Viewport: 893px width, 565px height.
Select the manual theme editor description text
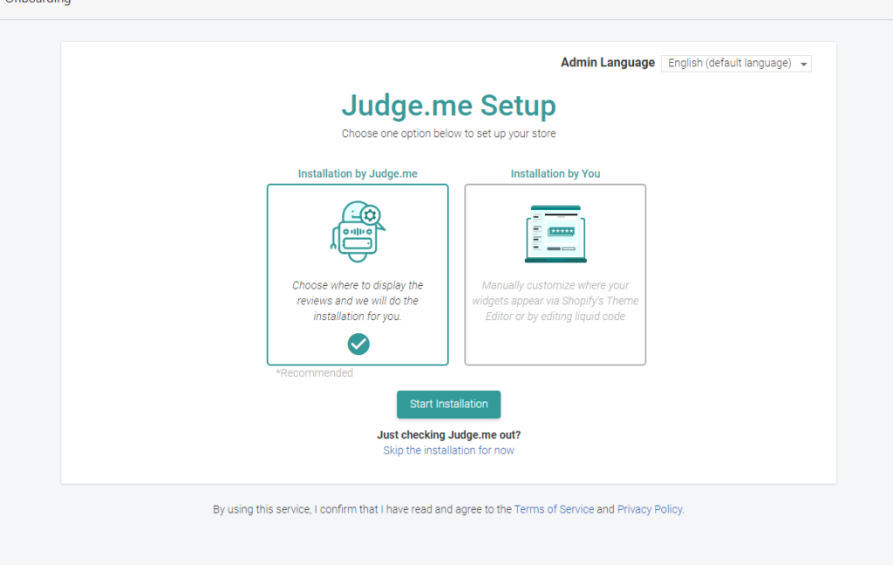(x=556, y=301)
